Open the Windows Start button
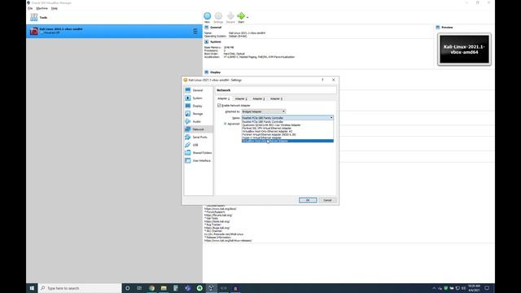This screenshot has height=293, width=521. click(x=32, y=288)
